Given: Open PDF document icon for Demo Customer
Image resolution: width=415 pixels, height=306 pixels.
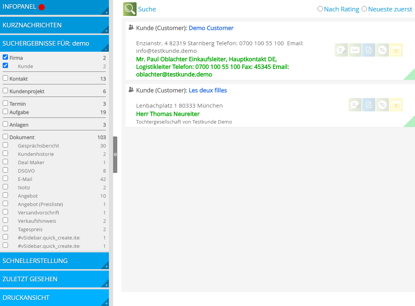Looking at the screenshot, I should click(x=369, y=50).
